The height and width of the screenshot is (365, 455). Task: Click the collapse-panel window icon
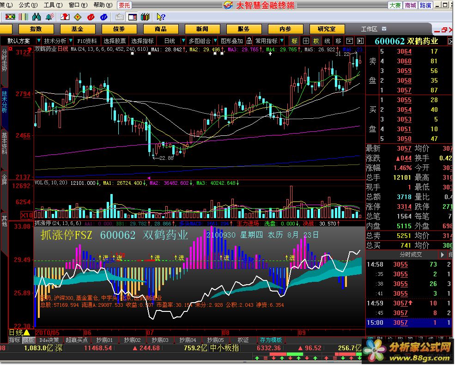[x=350, y=41]
